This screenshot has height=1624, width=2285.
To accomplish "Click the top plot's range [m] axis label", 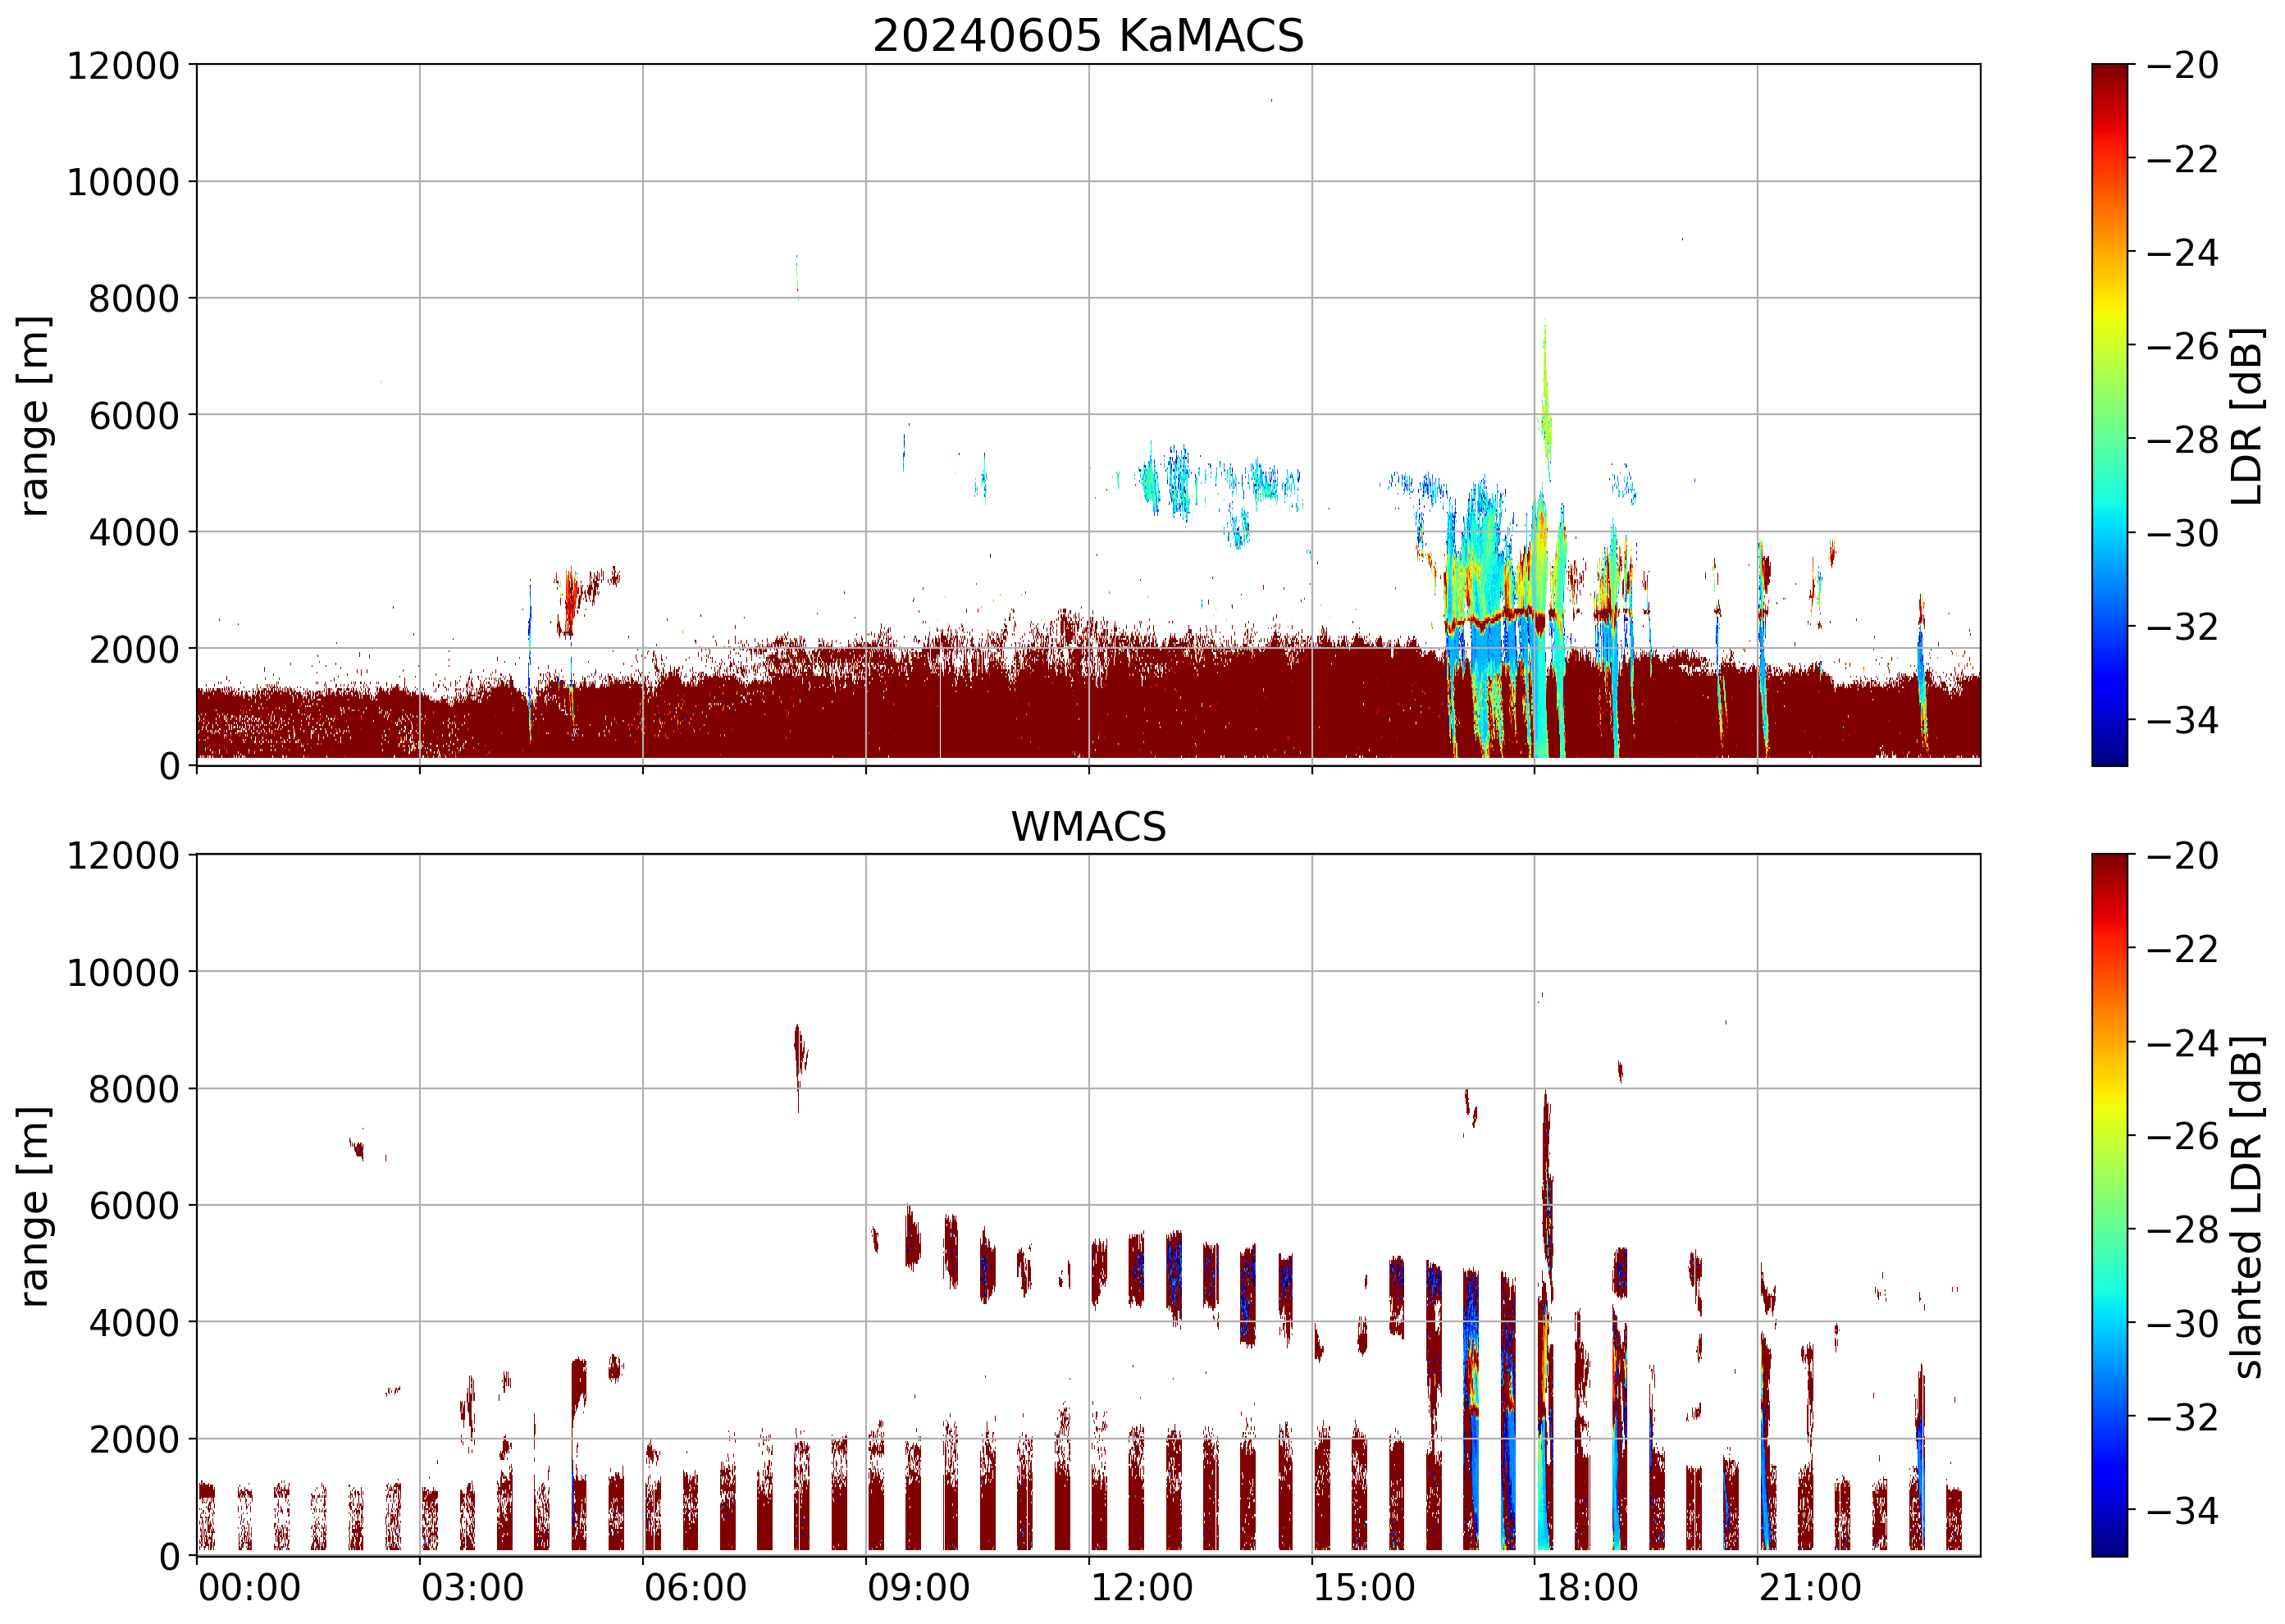I will [x=34, y=415].
